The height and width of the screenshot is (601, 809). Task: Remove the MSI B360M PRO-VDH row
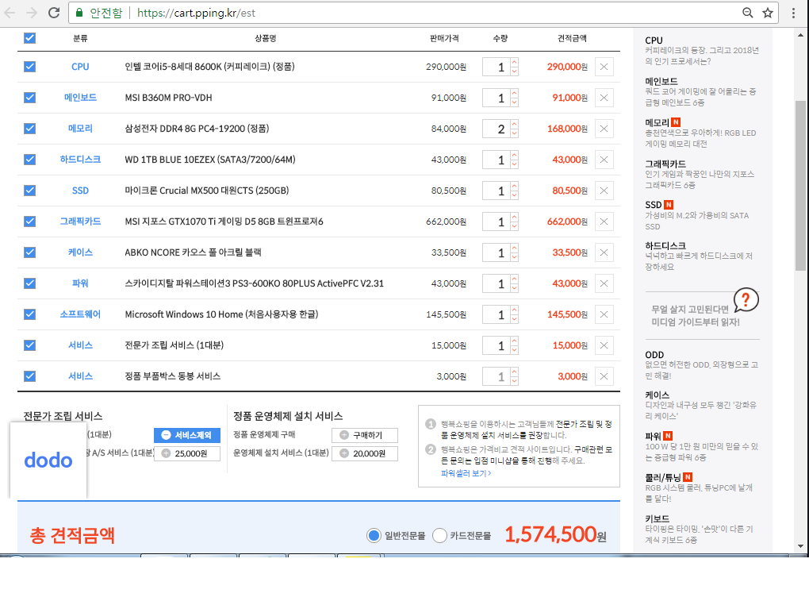click(x=604, y=98)
